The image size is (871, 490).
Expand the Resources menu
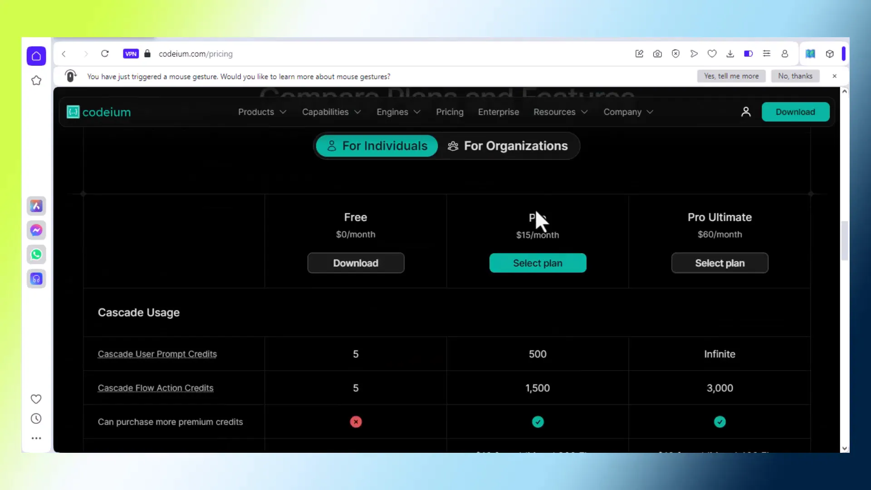(x=561, y=112)
